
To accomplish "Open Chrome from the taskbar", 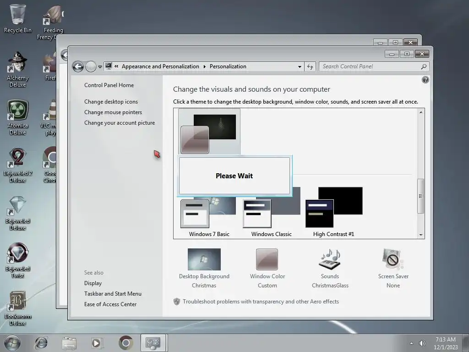I will (x=125, y=343).
